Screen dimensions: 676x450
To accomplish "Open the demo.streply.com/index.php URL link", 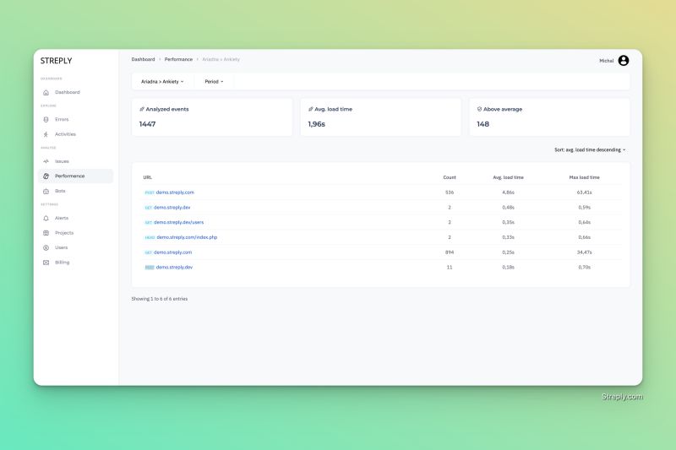I will pyautogui.click(x=187, y=237).
